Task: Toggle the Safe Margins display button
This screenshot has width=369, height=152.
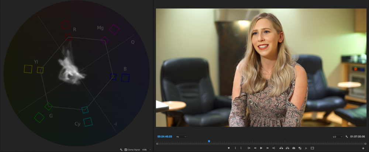Action: 312,148
